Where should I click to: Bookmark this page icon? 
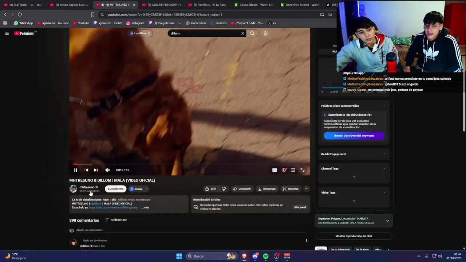(x=92, y=15)
